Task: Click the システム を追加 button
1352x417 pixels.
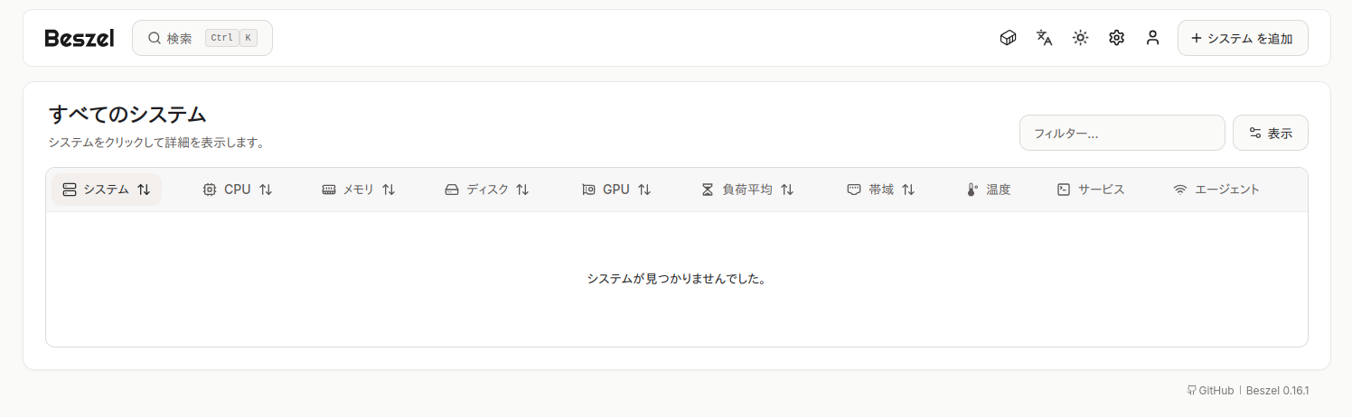Action: click(x=1242, y=38)
